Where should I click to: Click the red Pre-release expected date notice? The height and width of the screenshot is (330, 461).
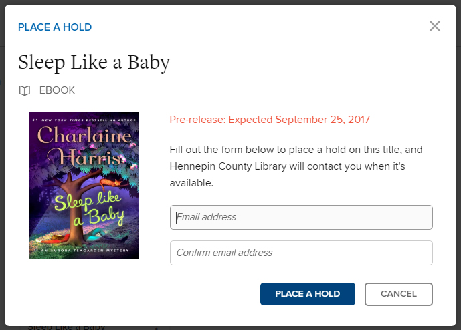click(270, 120)
